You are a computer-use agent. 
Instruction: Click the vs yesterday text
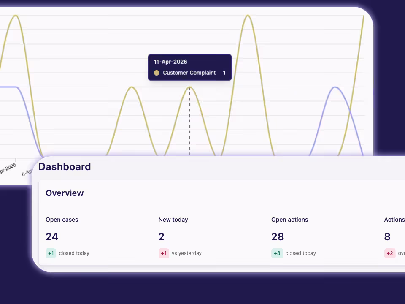186,253
